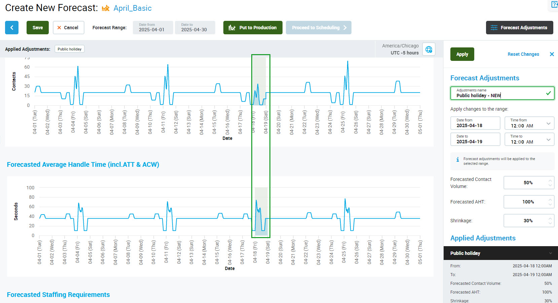Click the info icon in adjustments notice
558x303 pixels.
click(x=457, y=159)
